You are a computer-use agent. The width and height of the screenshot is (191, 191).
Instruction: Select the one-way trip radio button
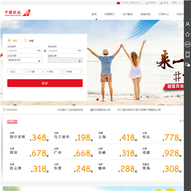(9, 40)
